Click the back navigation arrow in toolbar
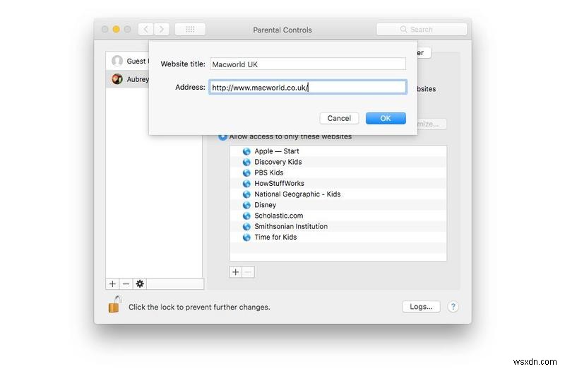565x369 pixels. point(146,29)
